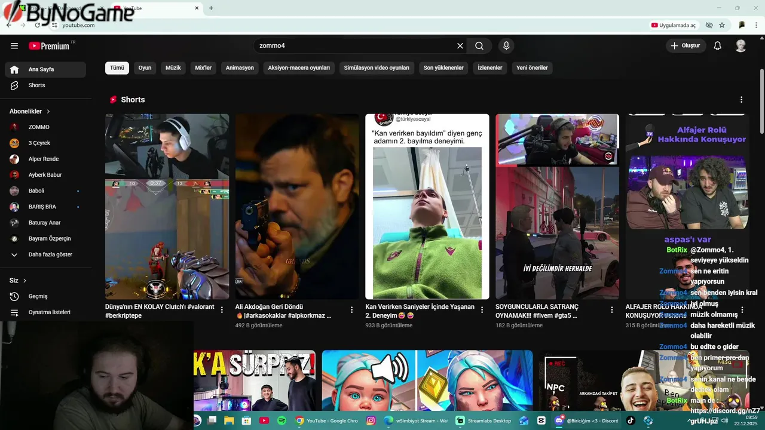Open the 3 Çeyrek channel subscription
Viewport: 765px width, 430px height.
click(45, 143)
